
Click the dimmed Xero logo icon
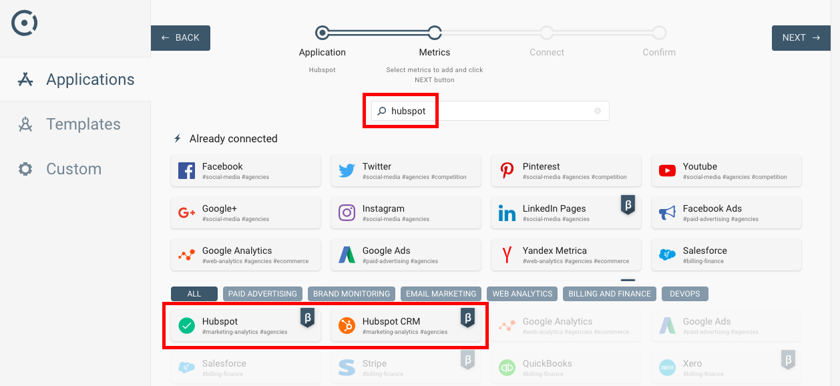(x=667, y=368)
